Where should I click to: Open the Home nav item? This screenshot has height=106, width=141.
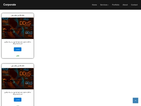click(x=95, y=5)
